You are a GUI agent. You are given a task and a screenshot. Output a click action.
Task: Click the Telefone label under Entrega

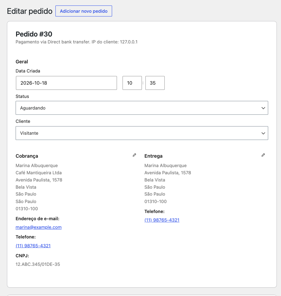pyautogui.click(x=154, y=212)
